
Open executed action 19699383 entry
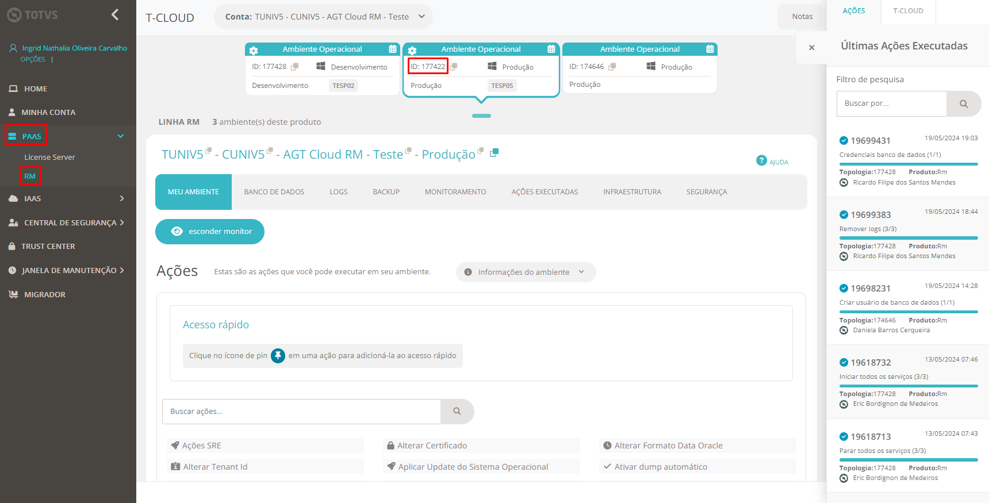point(908,235)
